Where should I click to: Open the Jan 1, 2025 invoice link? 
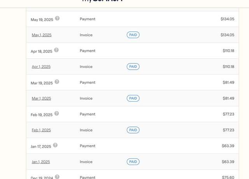coord(41,162)
